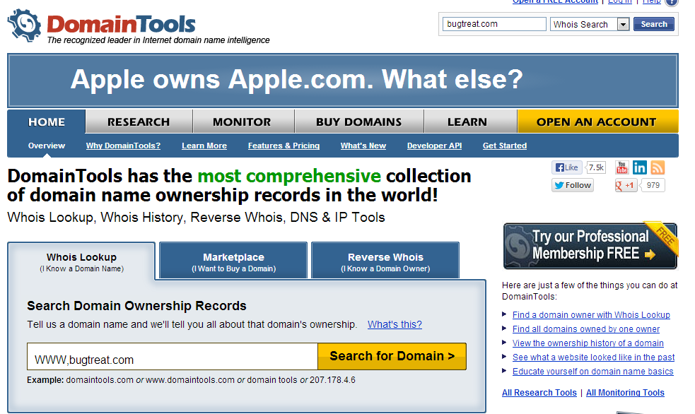The width and height of the screenshot is (695, 414).
Task: Open the What's this? link
Action: (395, 324)
